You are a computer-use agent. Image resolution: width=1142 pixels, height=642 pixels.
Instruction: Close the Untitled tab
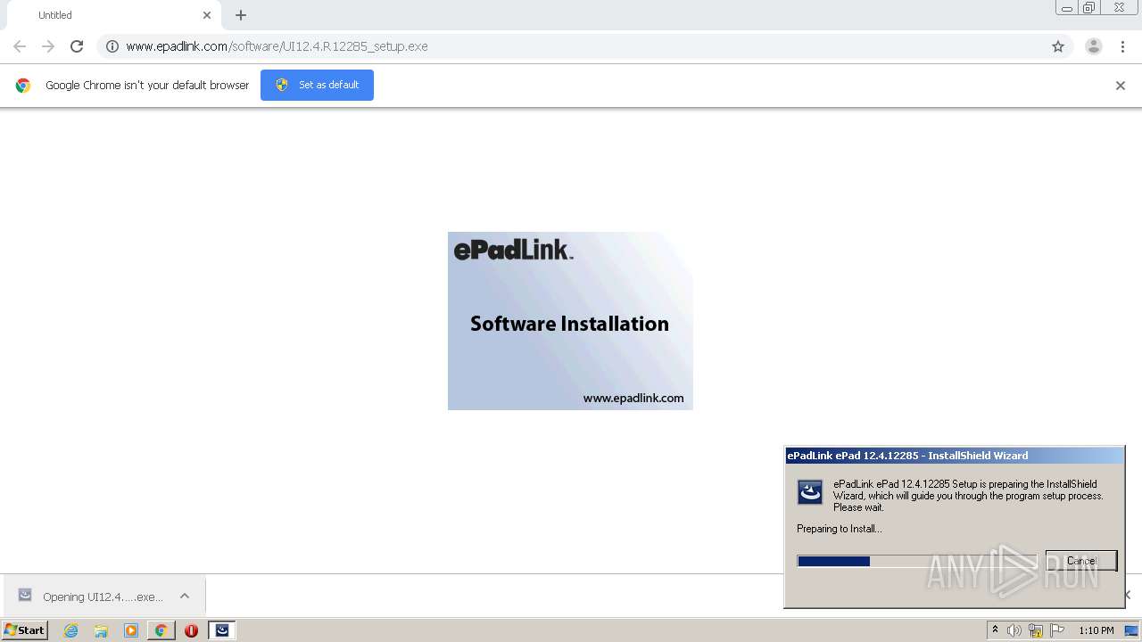pos(207,15)
